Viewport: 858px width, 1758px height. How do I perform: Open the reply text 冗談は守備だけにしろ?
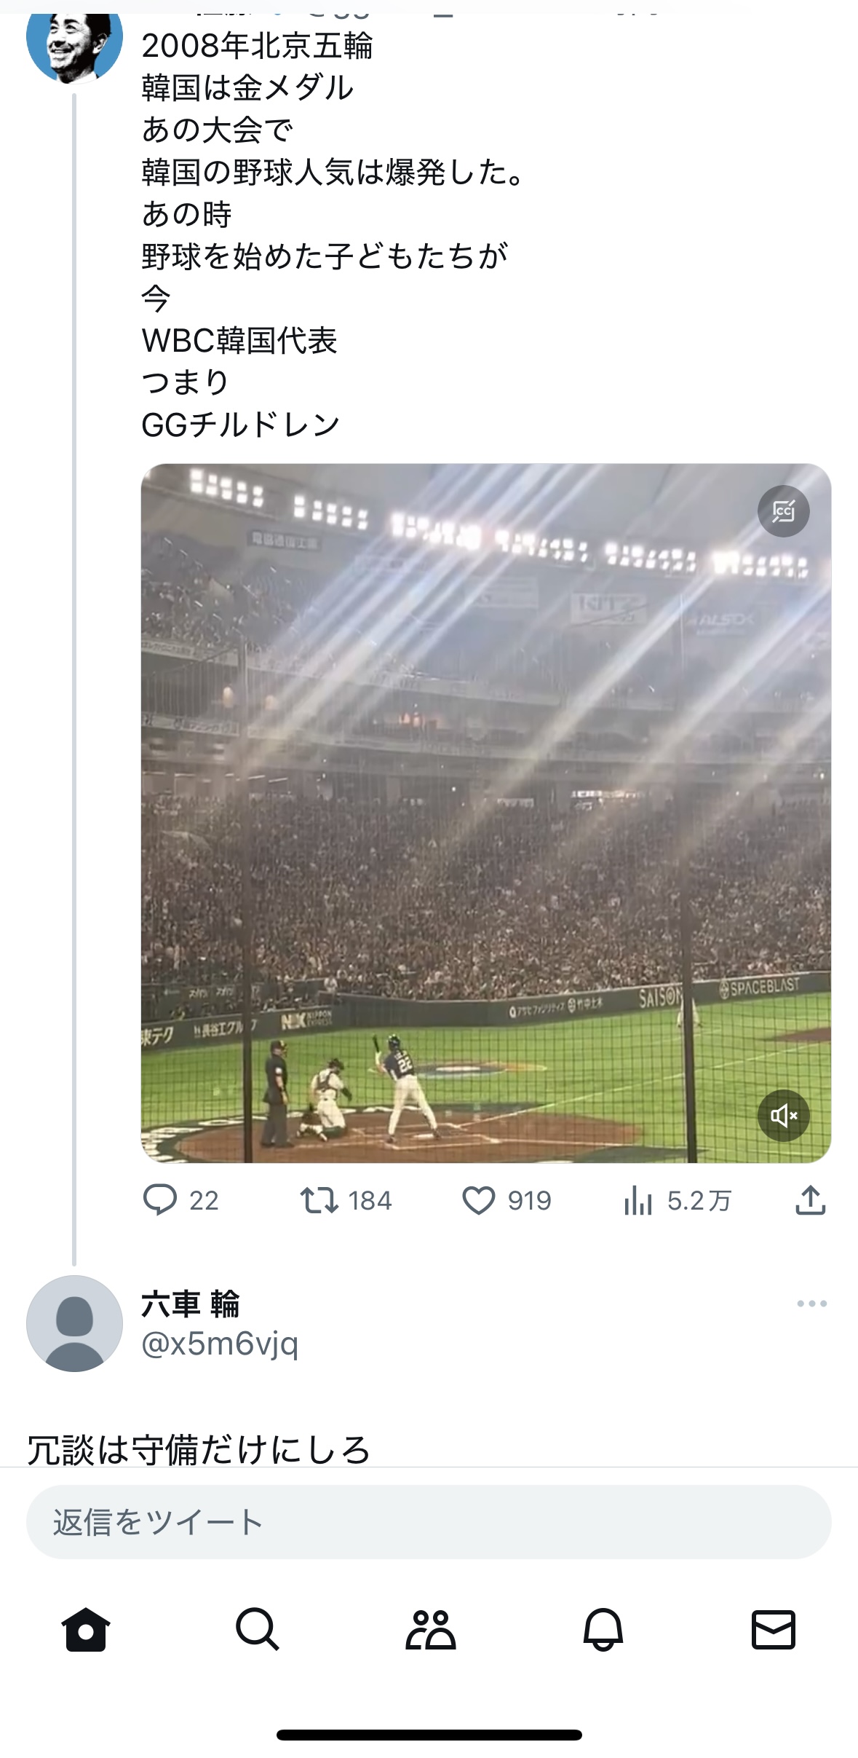199,1449
